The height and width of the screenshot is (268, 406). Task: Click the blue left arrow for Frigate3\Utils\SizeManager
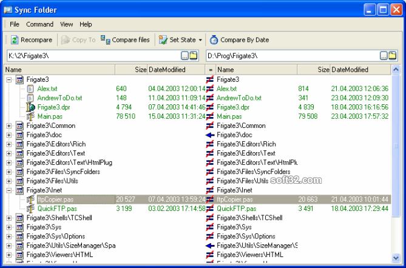[x=210, y=246]
